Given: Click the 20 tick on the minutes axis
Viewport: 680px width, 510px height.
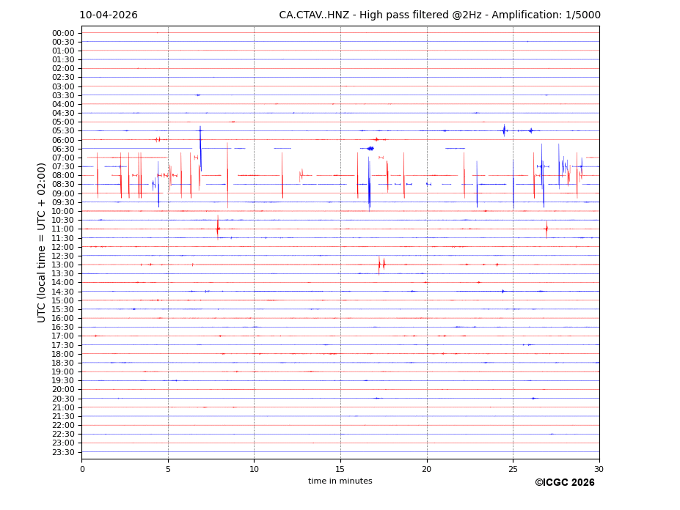Looking at the screenshot, I should coord(427,469).
